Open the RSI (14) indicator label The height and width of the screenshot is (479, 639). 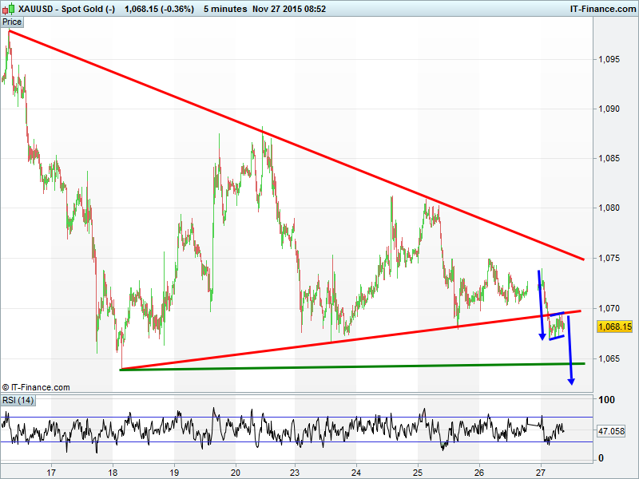click(18, 400)
